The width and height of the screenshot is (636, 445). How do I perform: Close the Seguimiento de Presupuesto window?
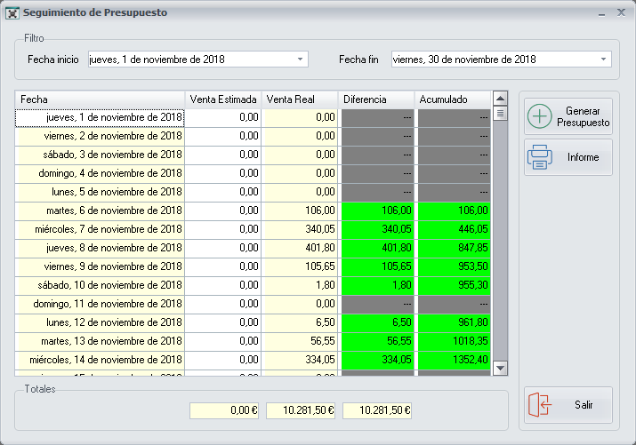coord(620,13)
